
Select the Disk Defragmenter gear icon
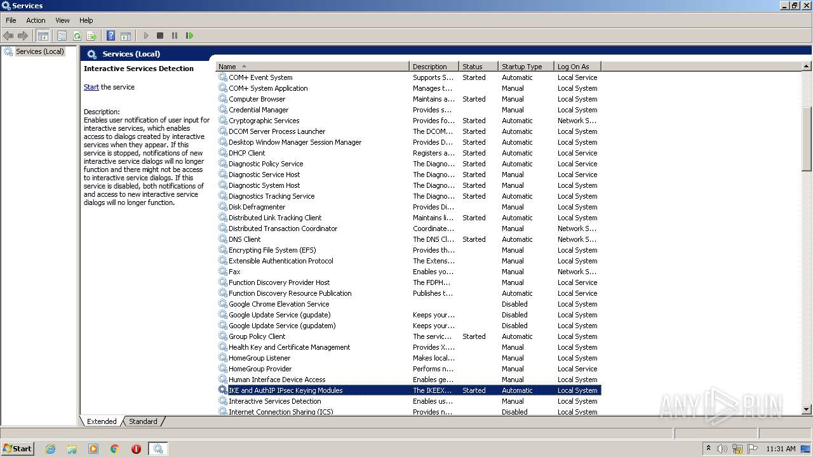coord(223,207)
